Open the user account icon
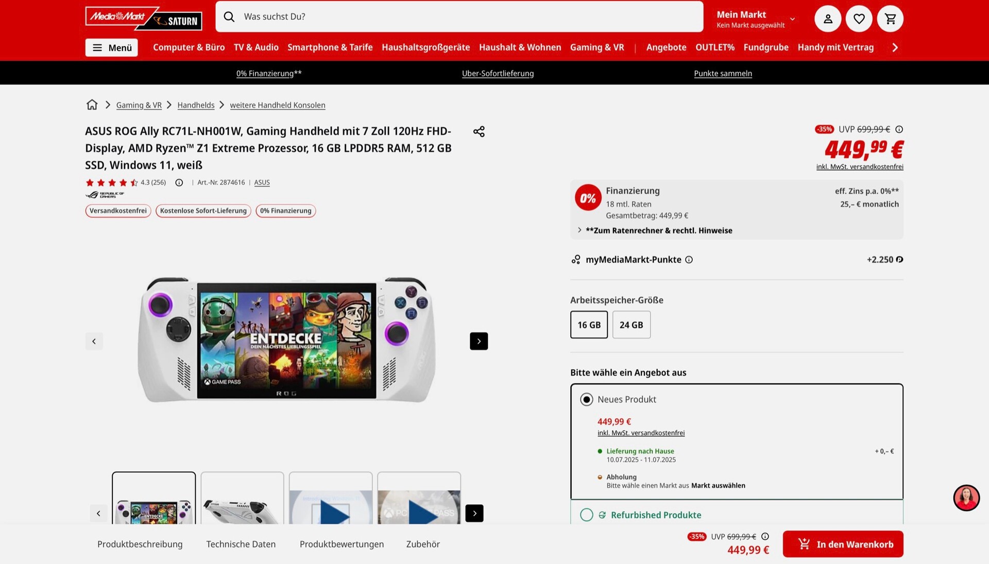This screenshot has height=564, width=989. click(828, 19)
